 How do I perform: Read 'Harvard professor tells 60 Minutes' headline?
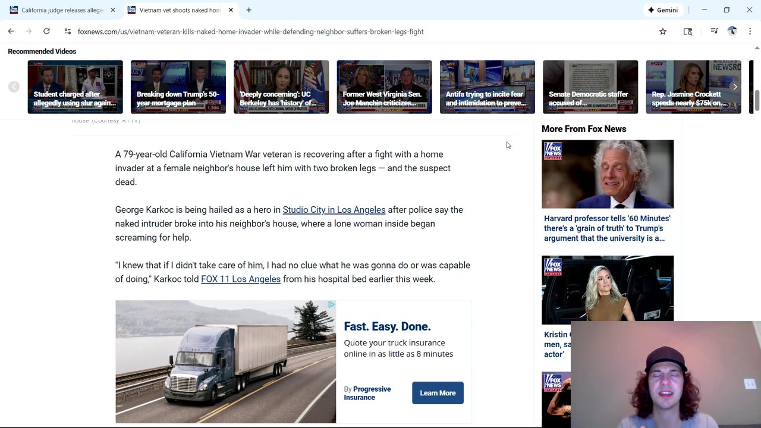pos(607,228)
